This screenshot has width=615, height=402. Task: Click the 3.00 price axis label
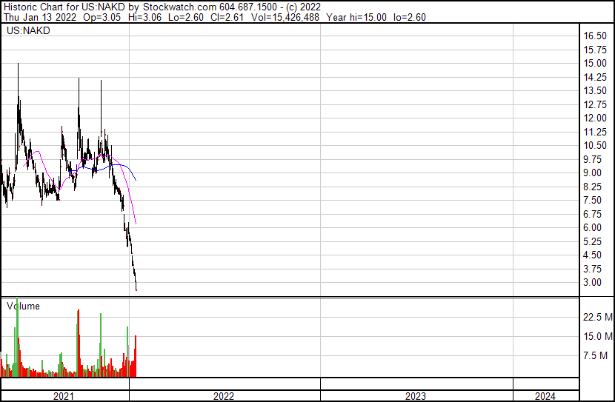[x=593, y=283]
